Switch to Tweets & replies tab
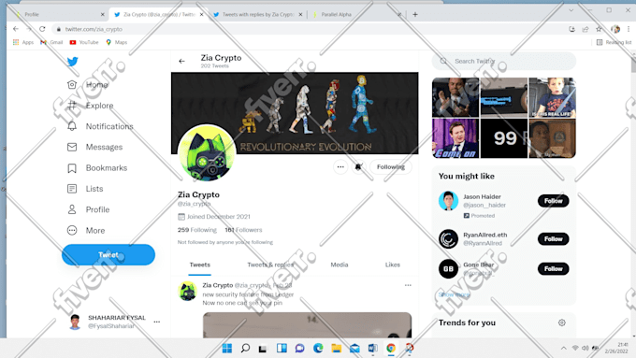The width and height of the screenshot is (636, 358). pos(270,265)
